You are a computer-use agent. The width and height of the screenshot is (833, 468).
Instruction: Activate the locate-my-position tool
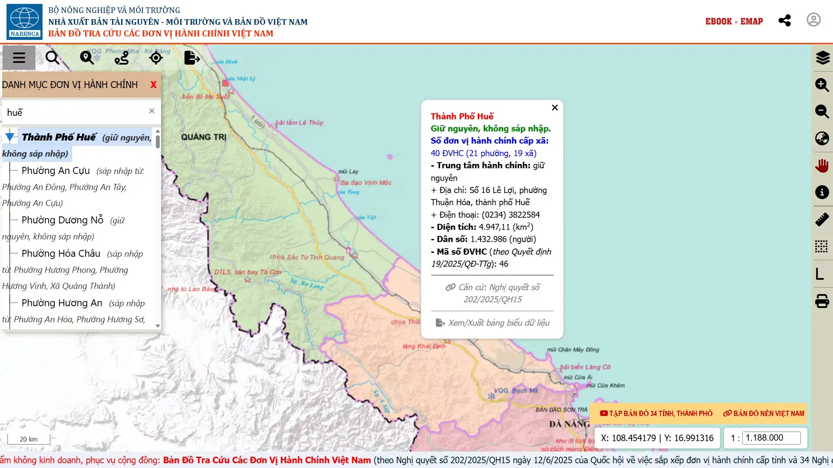pyautogui.click(x=156, y=58)
